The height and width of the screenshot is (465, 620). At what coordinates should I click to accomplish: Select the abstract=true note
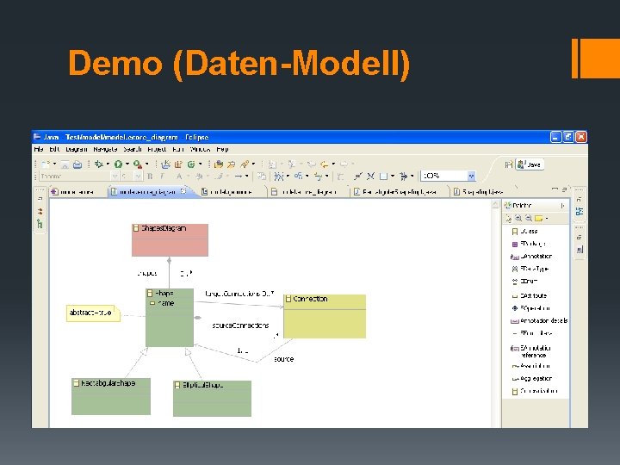[93, 313]
